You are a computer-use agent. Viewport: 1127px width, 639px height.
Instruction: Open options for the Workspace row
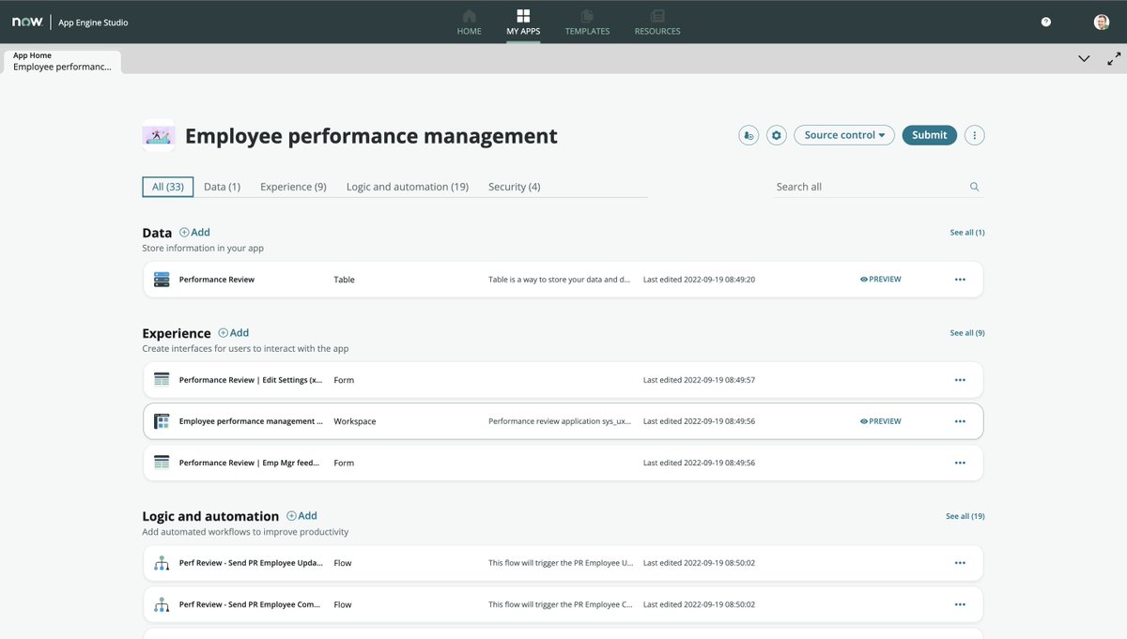point(960,421)
